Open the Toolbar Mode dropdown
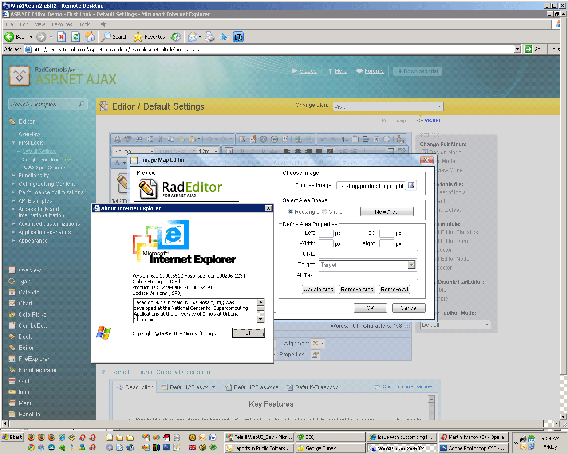Screen dimensions: 568x454 pos(487,325)
